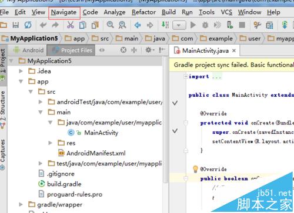This screenshot has width=294, height=213.
Task: Open the Run menu
Action: (187, 12)
